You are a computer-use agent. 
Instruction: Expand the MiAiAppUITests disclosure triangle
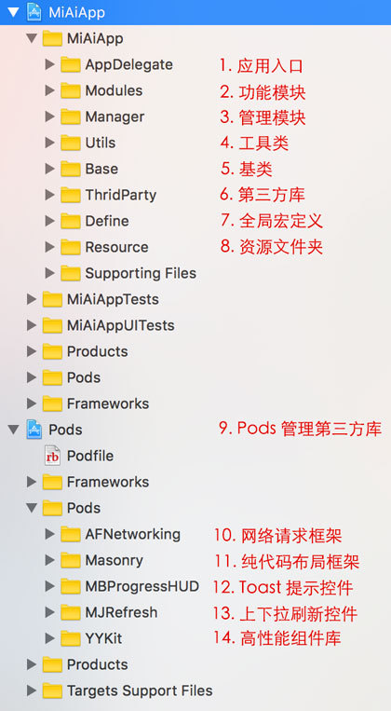pyautogui.click(x=32, y=325)
